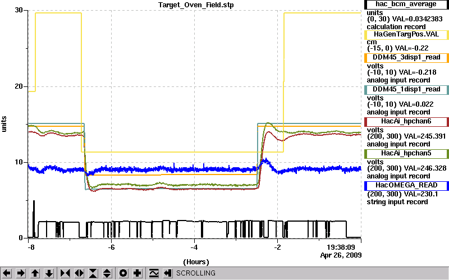Image resolution: width=449 pixels, height=280 pixels.
Task: Click the -2 hours x-axis tick
Action: tap(277, 247)
